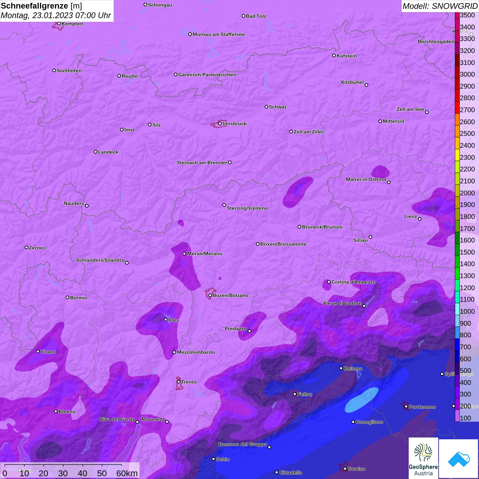Click the Kitzbühel marker dot

366,85
